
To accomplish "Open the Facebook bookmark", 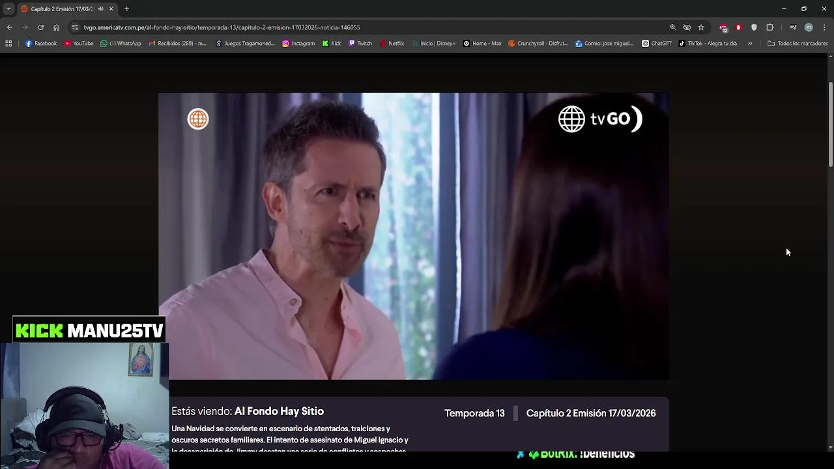I will (x=41, y=44).
